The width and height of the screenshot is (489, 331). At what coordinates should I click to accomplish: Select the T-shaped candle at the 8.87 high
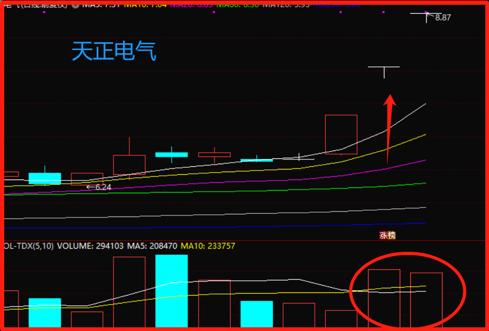(x=426, y=17)
